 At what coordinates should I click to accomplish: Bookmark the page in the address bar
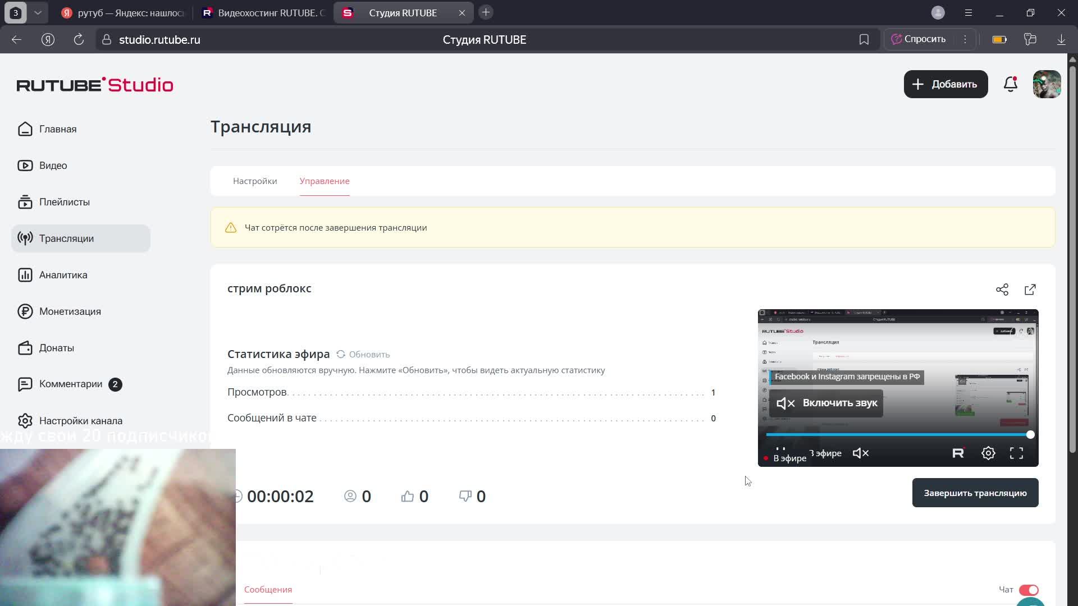coord(864,39)
